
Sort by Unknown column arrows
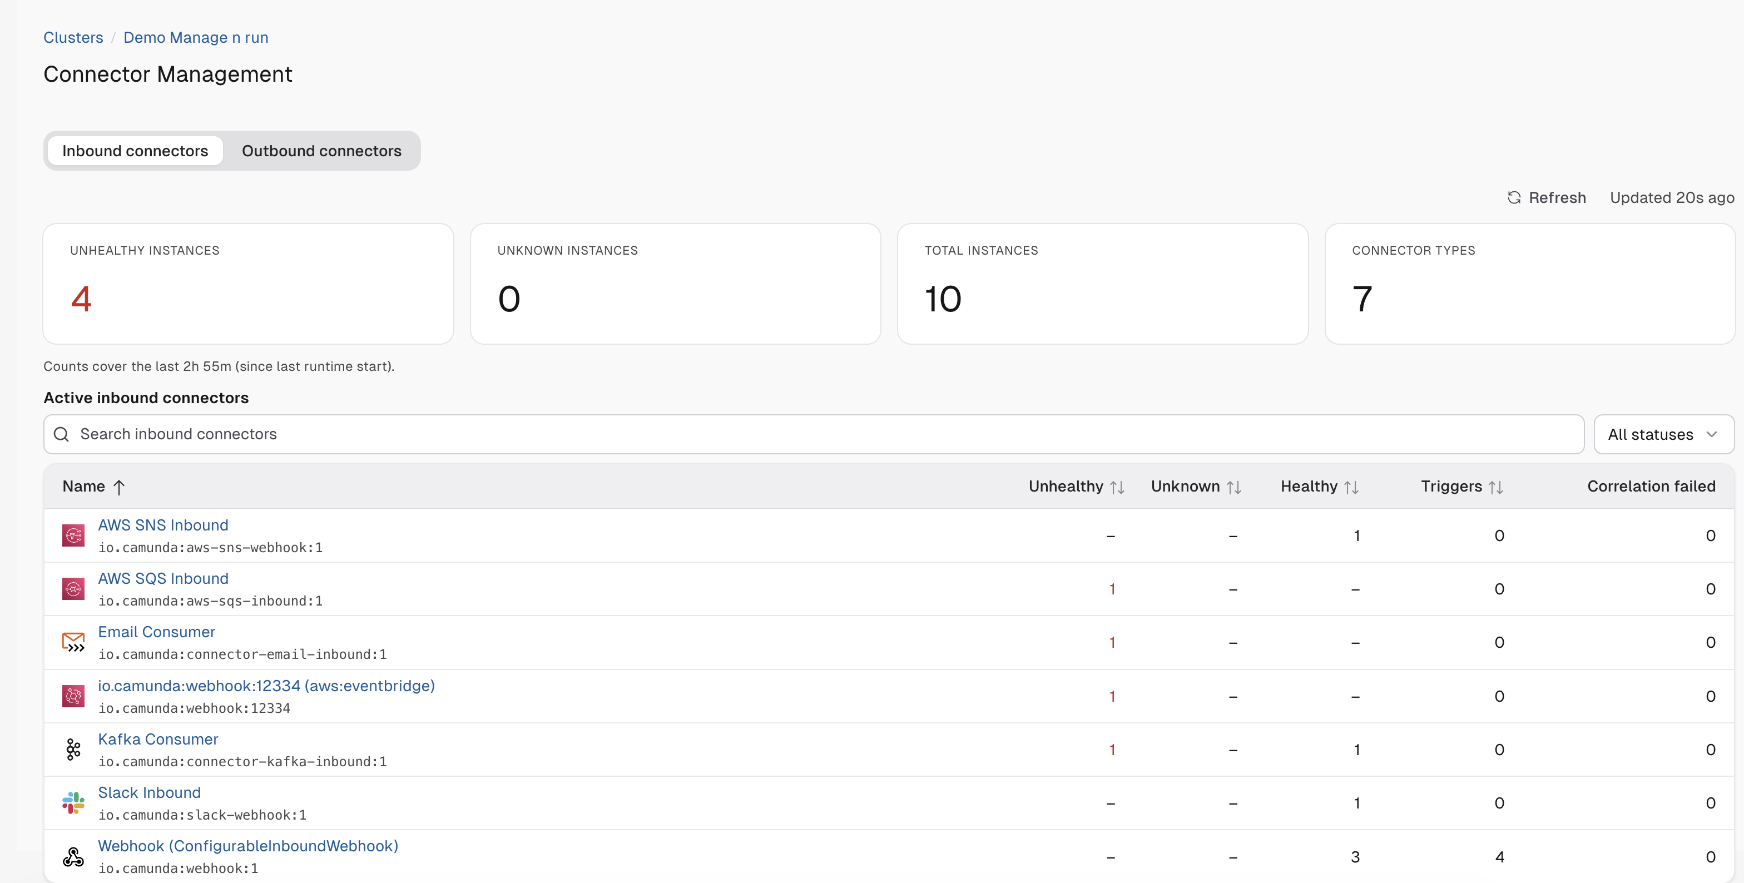tap(1233, 487)
